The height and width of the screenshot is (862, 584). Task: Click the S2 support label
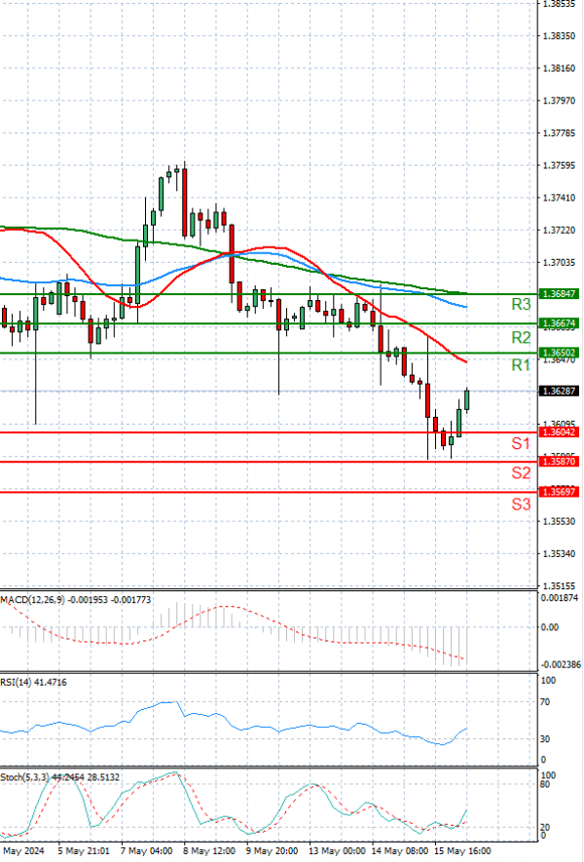[521, 472]
